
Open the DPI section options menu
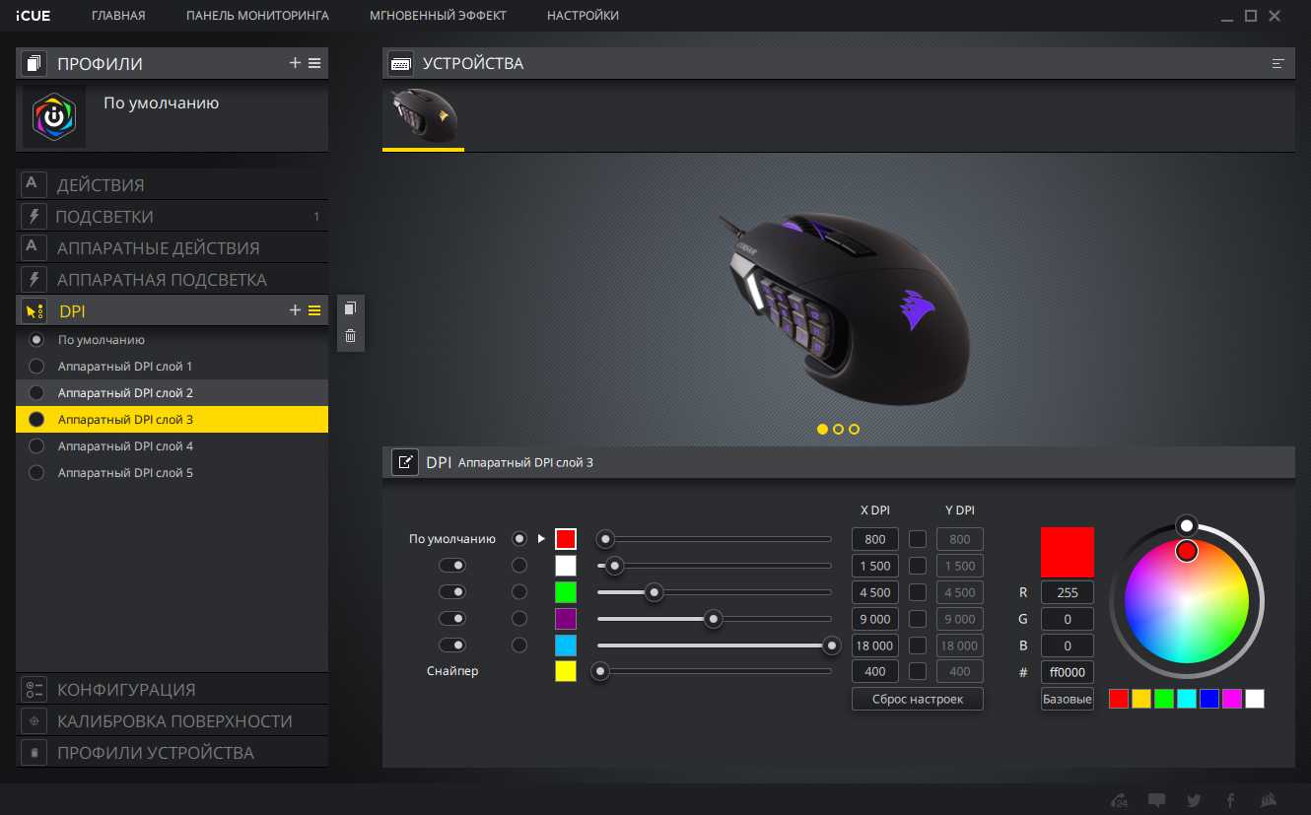[314, 310]
